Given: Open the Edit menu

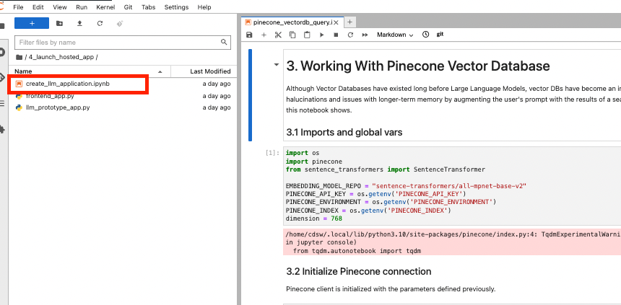Looking at the screenshot, I should (x=38, y=7).
